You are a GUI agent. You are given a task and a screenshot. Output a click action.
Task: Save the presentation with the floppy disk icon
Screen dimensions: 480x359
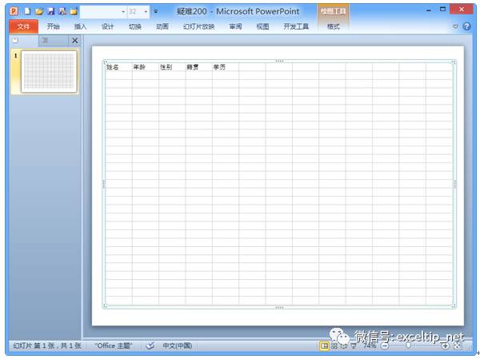(x=51, y=12)
